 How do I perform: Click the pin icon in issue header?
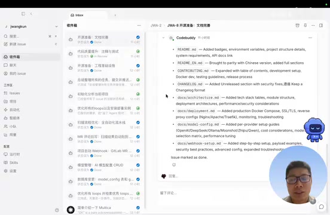(x=305, y=26)
